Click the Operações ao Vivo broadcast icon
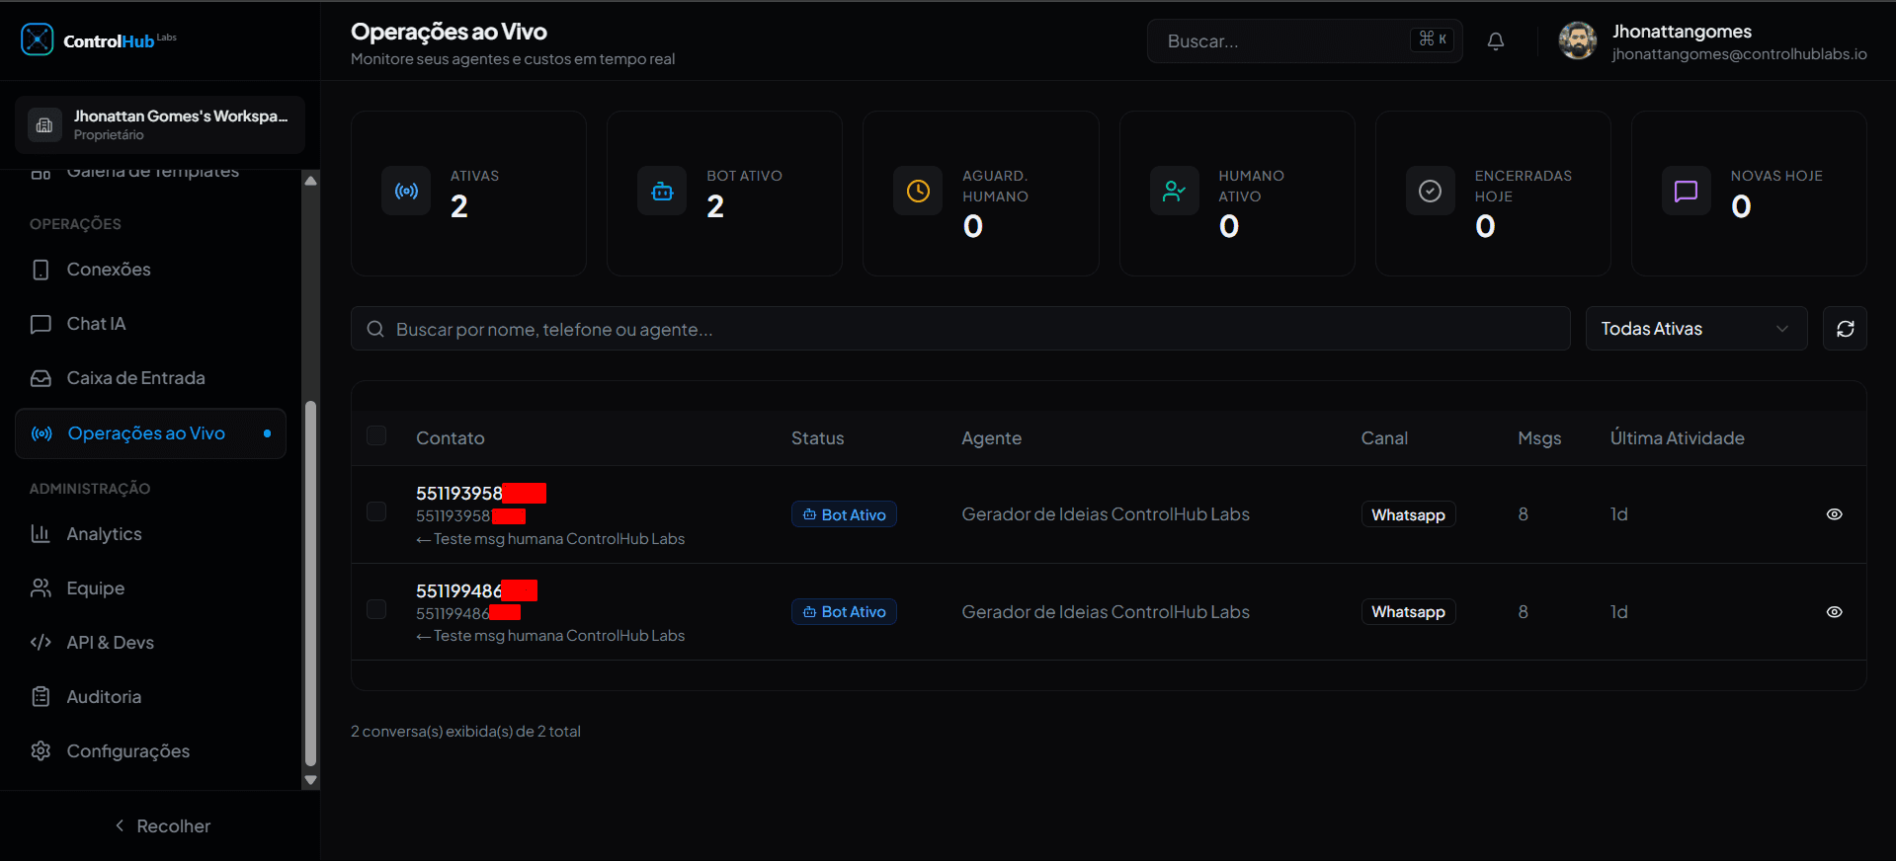The image size is (1896, 861). coord(41,433)
